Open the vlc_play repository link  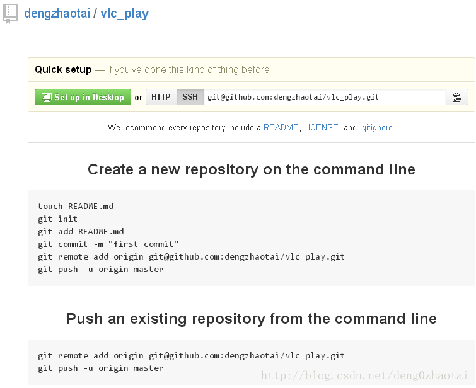(124, 13)
